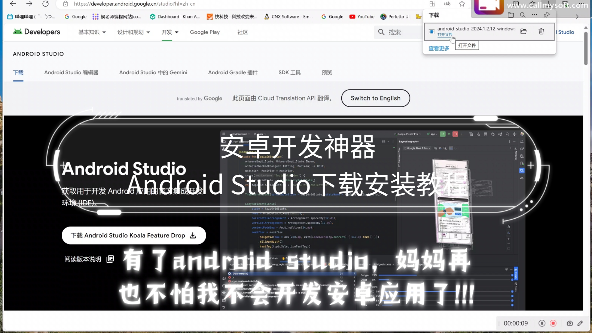The image size is (592, 333).
Task: Click the search magnifier icon
Action: [381, 32]
